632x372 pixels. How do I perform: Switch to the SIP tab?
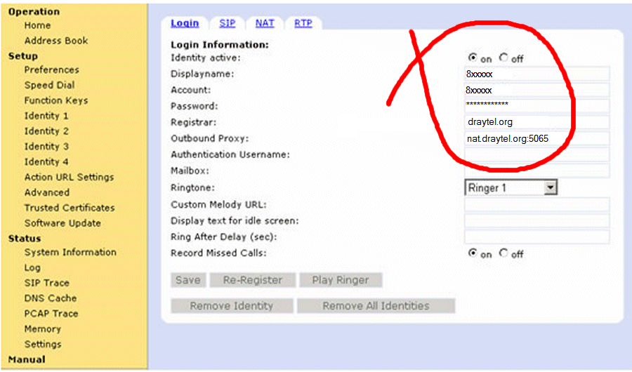[x=228, y=23]
